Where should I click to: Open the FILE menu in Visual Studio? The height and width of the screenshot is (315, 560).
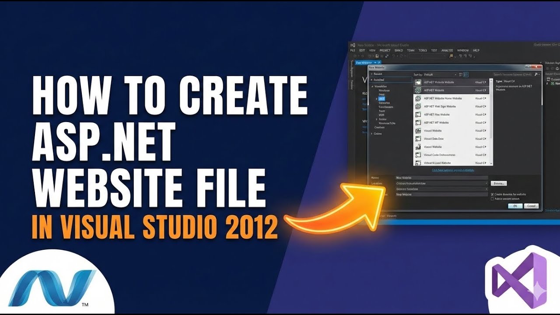tap(353, 50)
